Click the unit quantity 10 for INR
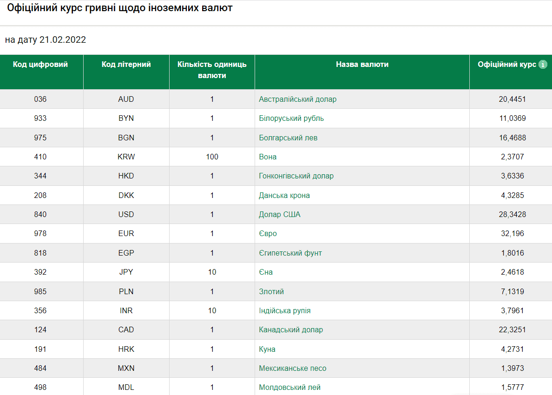Screen dimensions: 552x395 (x=212, y=310)
